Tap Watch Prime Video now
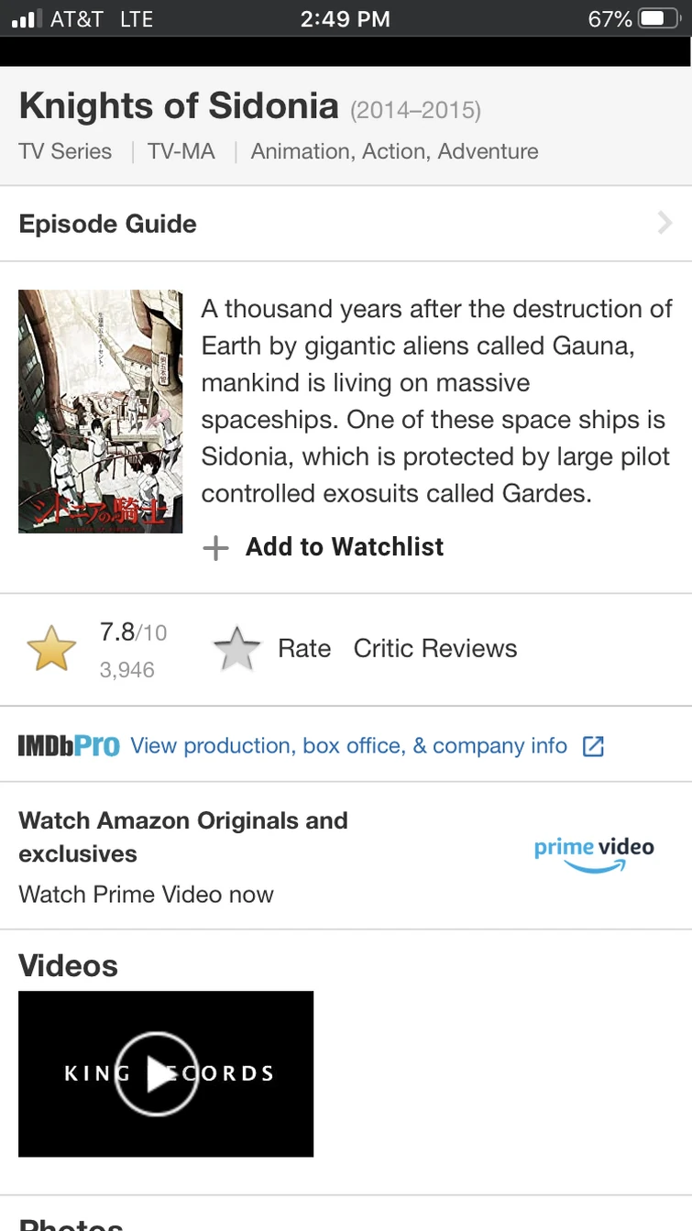The width and height of the screenshot is (692, 1231). [x=146, y=895]
